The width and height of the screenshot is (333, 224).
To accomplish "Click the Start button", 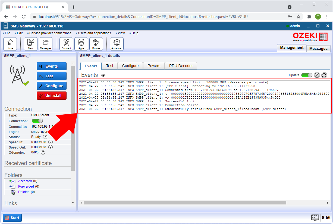I will 12,218.
